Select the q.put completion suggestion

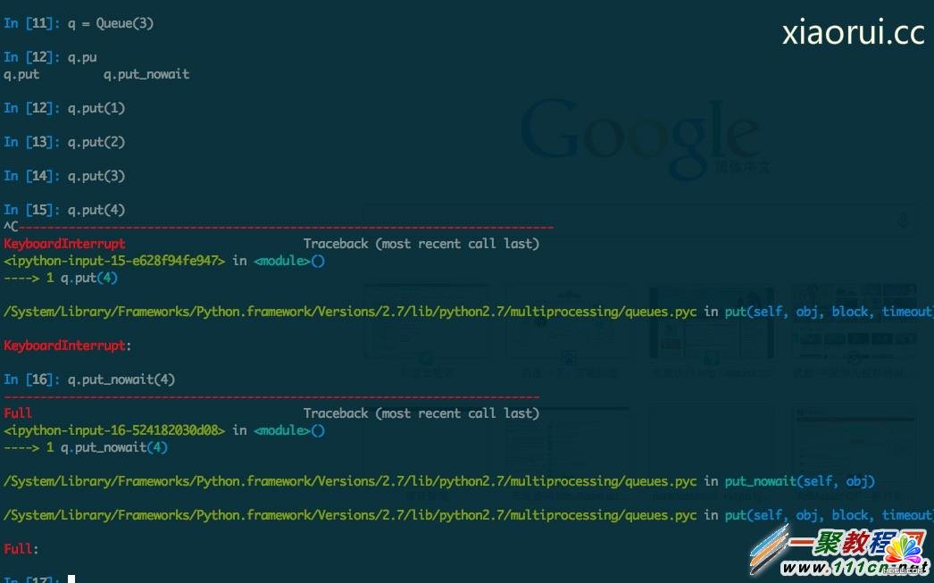pos(21,74)
